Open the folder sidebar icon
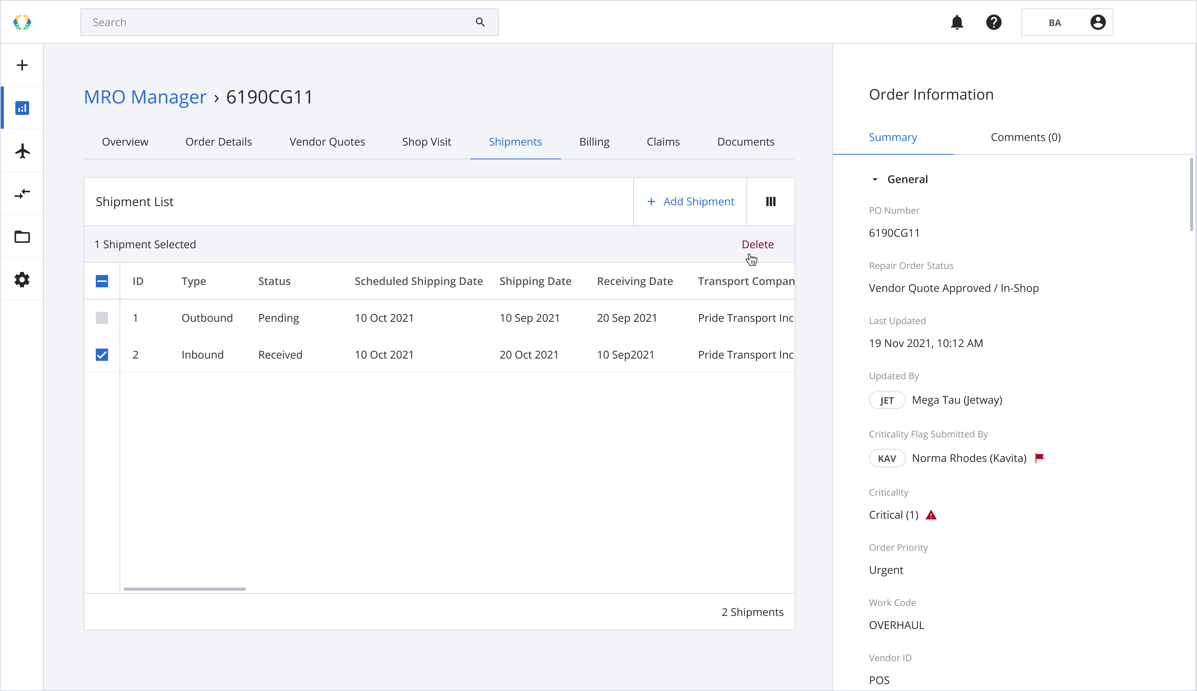The height and width of the screenshot is (691, 1197). [x=22, y=236]
